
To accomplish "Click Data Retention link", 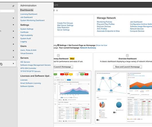I will [x=63, y=28].
